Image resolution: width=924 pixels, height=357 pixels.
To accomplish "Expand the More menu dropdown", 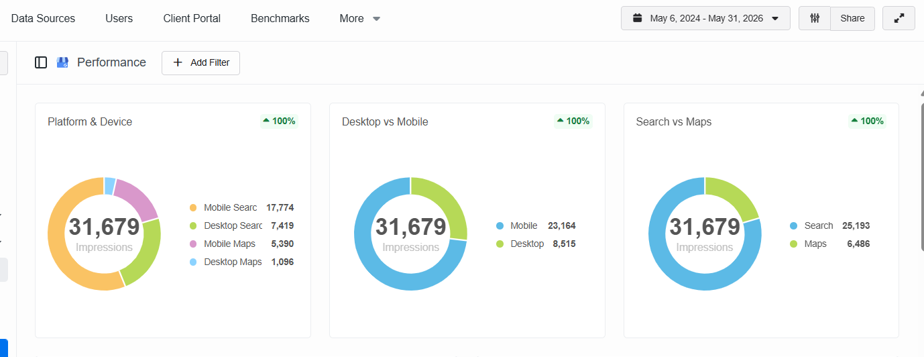I will point(360,19).
